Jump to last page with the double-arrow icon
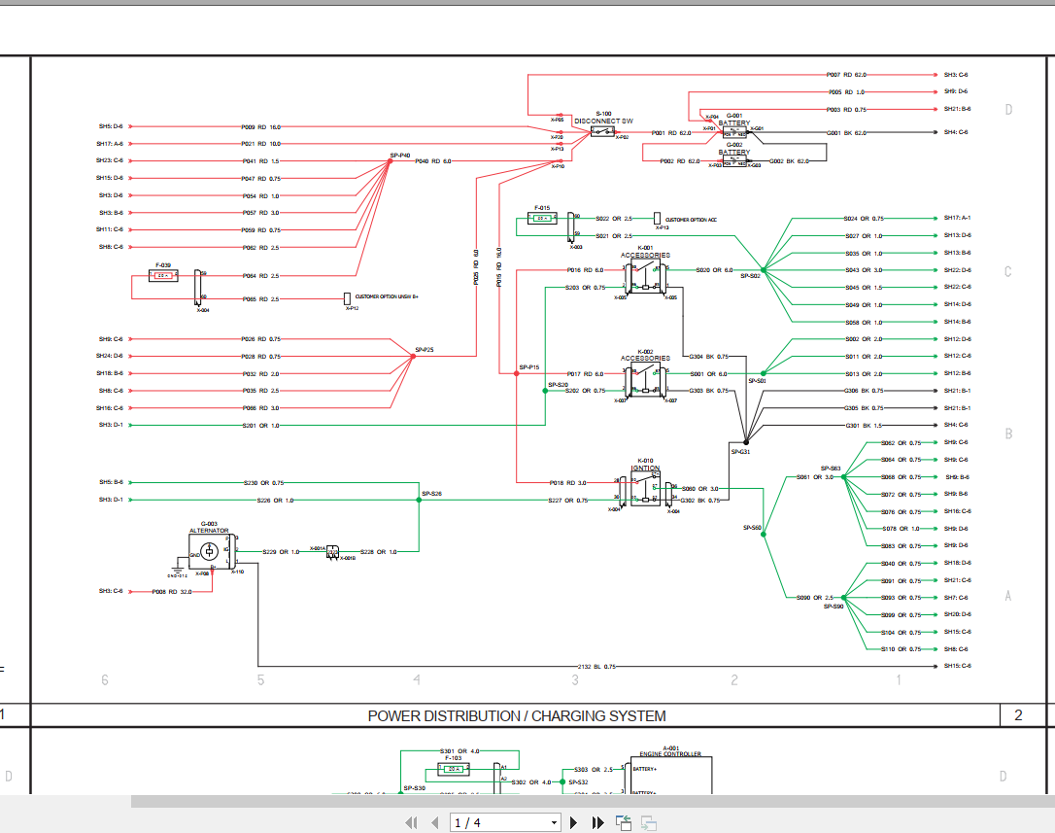 coord(596,821)
